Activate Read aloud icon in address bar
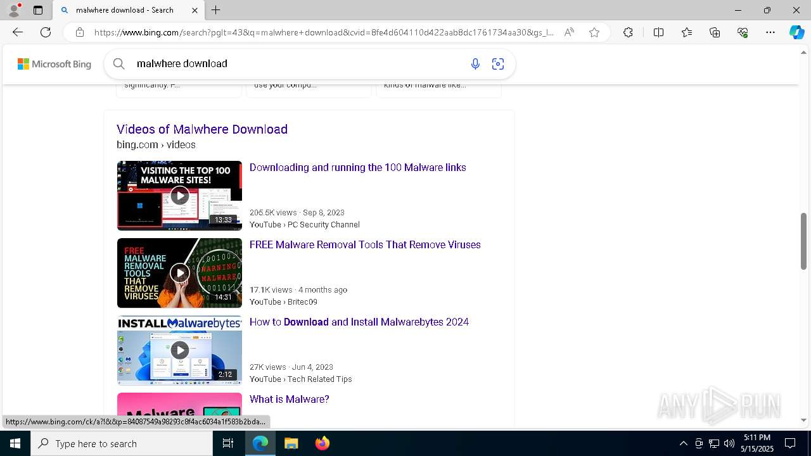 click(x=569, y=32)
